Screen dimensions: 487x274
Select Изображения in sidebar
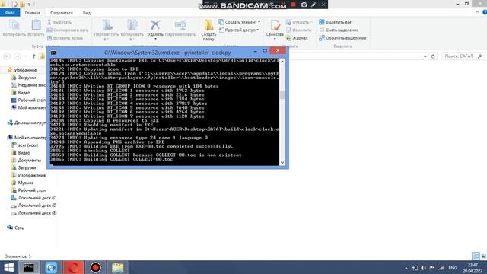32,175
